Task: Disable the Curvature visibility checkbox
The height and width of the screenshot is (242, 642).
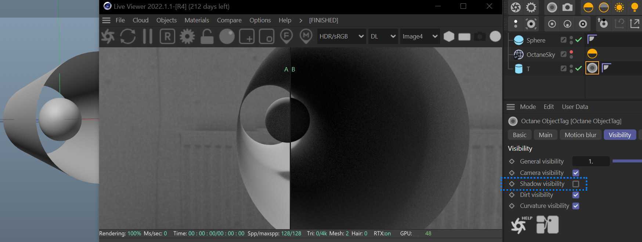Action: coord(576,206)
